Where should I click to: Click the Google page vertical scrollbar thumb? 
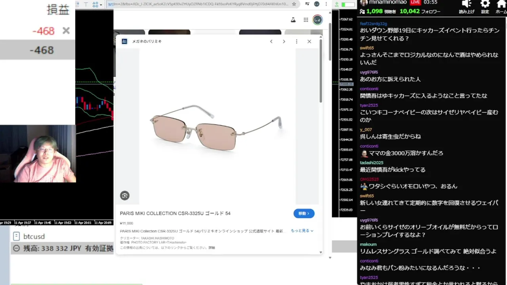(330, 42)
